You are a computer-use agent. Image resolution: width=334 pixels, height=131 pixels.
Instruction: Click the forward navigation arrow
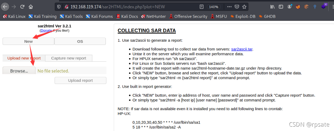pyautogui.click(x=14, y=7)
